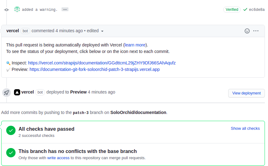Open the vercel author name in the comment header
The width and height of the screenshot is (268, 166).
pos(13,31)
